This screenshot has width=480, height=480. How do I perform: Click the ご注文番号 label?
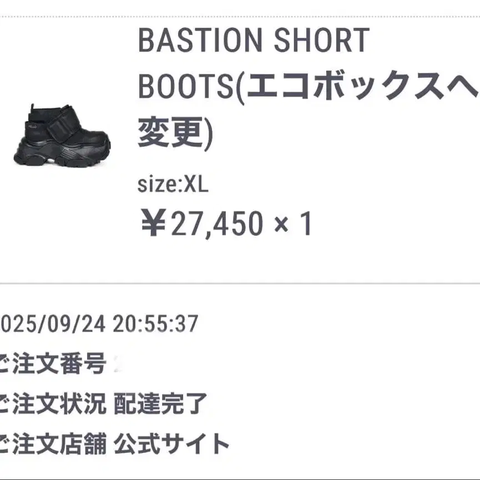(52, 363)
